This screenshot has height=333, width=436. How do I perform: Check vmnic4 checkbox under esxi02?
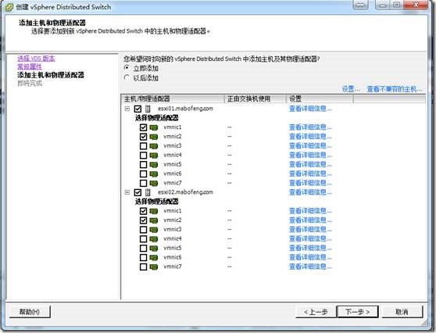pyautogui.click(x=143, y=239)
